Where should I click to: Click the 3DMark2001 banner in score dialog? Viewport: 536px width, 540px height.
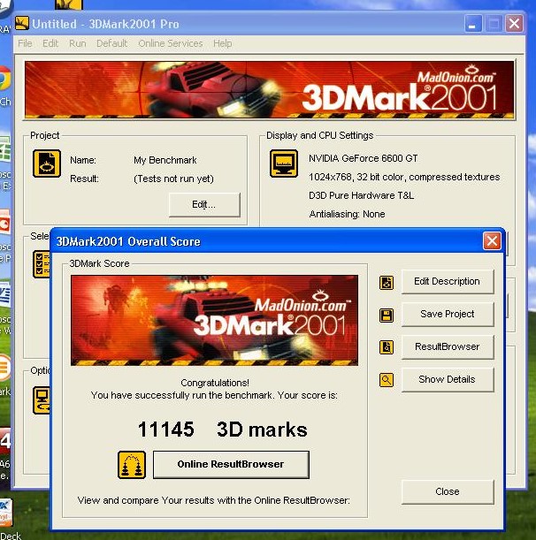(214, 320)
